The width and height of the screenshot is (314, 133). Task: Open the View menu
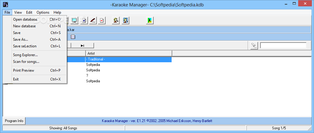[x=18, y=12]
